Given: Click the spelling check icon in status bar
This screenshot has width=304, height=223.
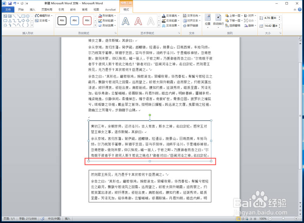Looking at the screenshot, I should pos(43,218).
